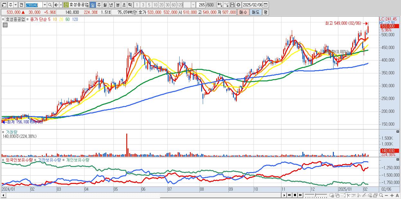This screenshot has height=199, width=401.
Task: Save chart with the floppy disk icon
Action: coord(232,5)
